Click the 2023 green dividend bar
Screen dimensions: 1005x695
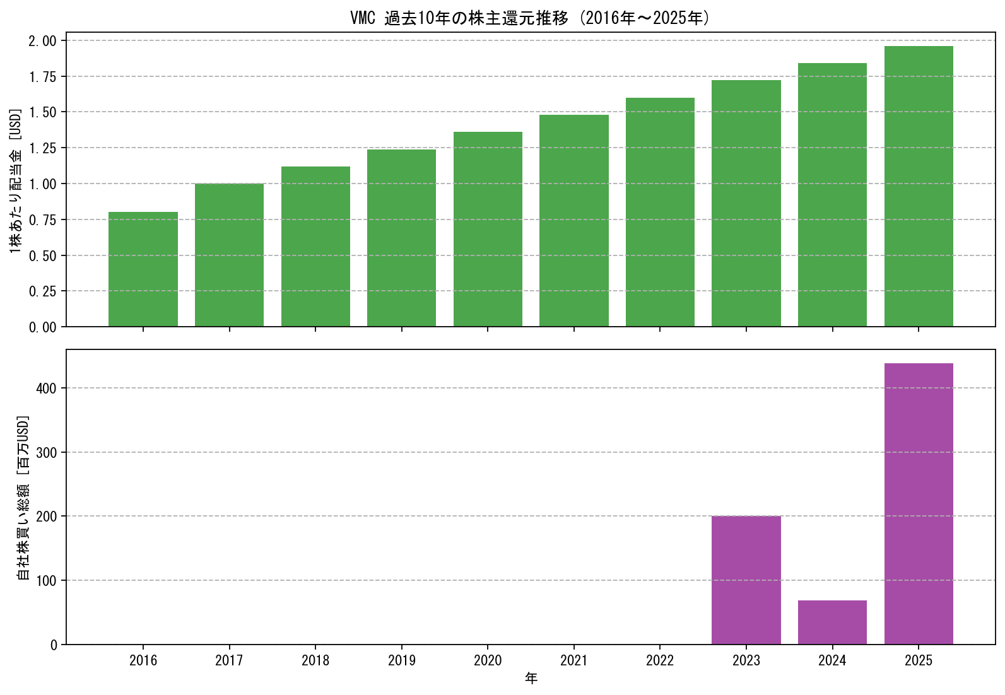746,203
